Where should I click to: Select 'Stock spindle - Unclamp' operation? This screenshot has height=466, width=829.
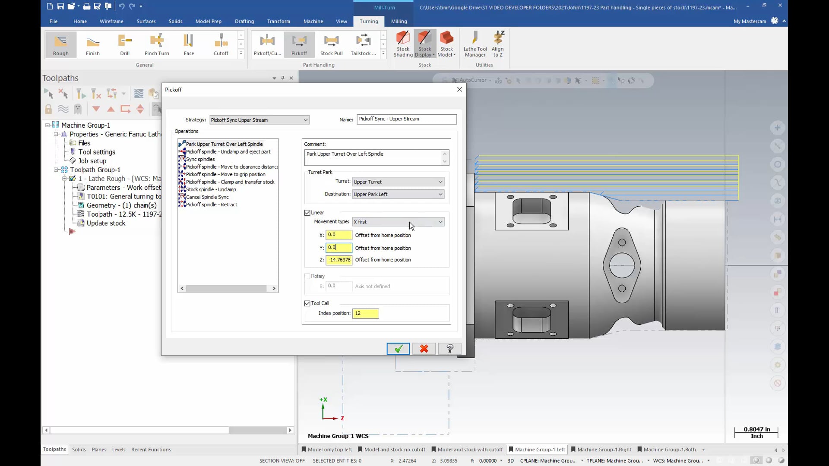211,189
